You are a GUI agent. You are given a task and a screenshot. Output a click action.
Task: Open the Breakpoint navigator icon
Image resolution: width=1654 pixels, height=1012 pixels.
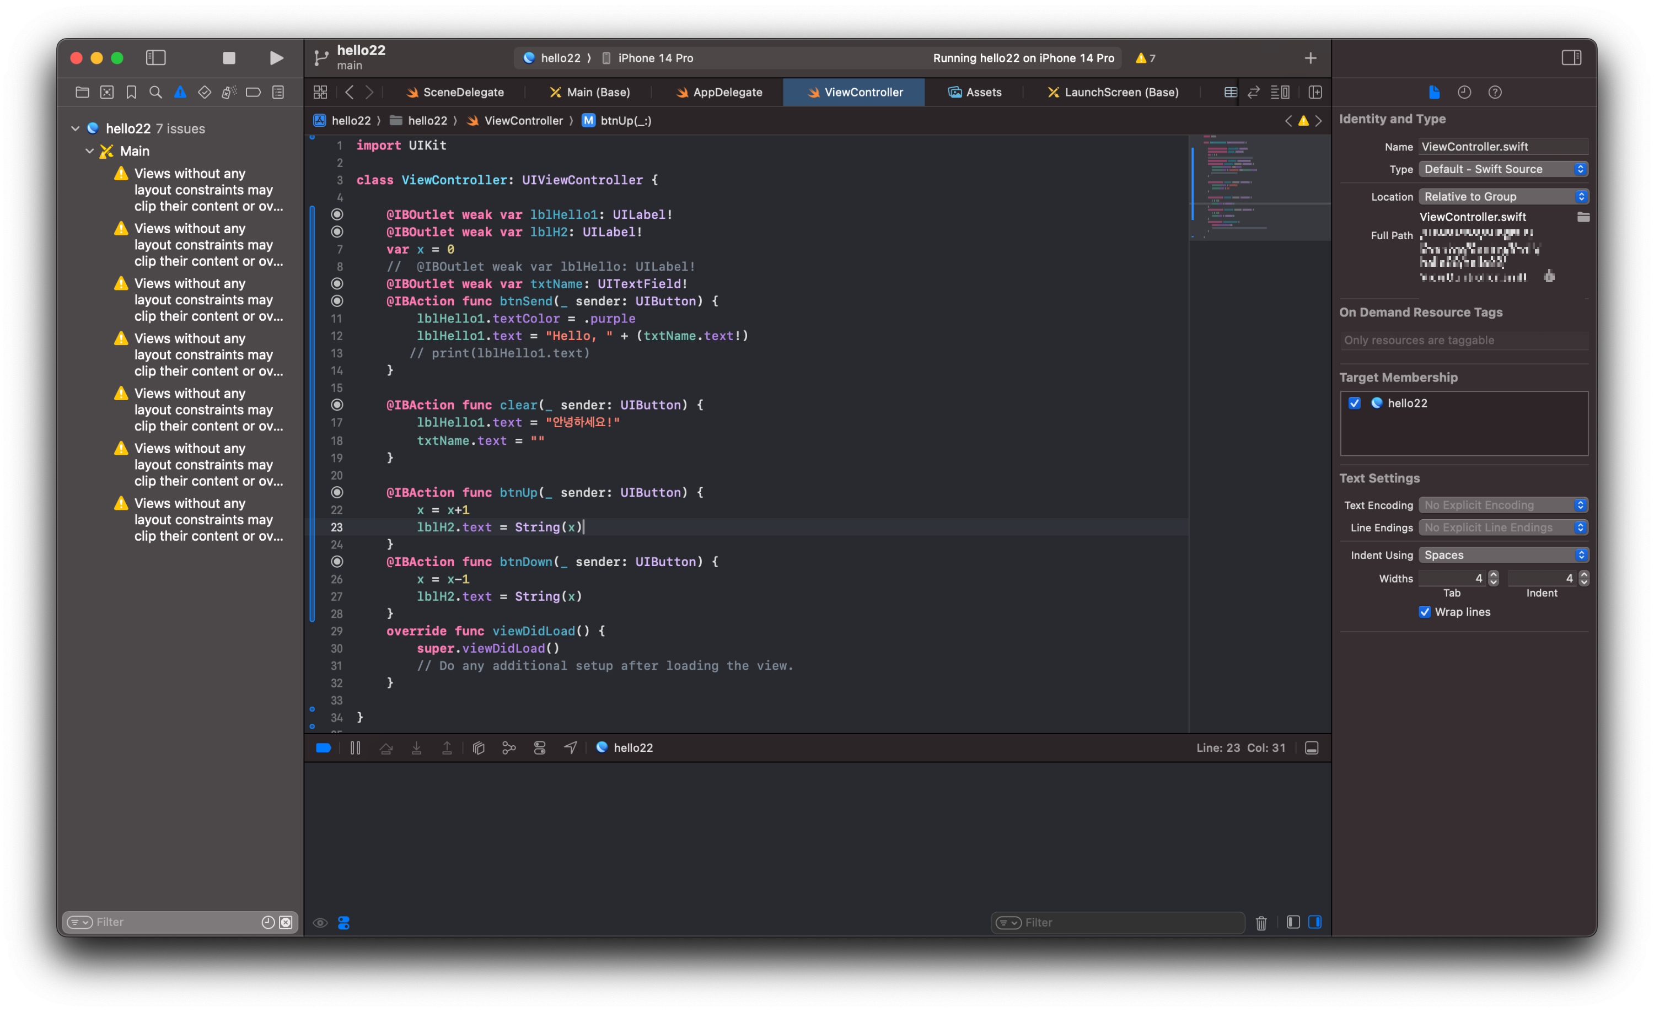[253, 93]
